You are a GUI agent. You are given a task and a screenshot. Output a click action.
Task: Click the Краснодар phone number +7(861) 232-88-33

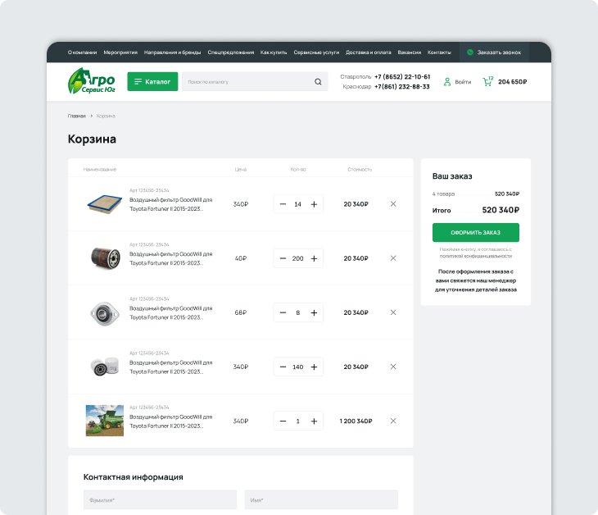click(402, 87)
